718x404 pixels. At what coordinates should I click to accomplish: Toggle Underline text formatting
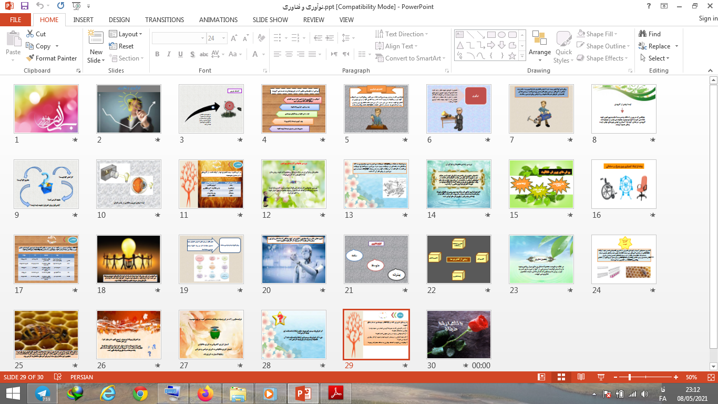(x=180, y=54)
